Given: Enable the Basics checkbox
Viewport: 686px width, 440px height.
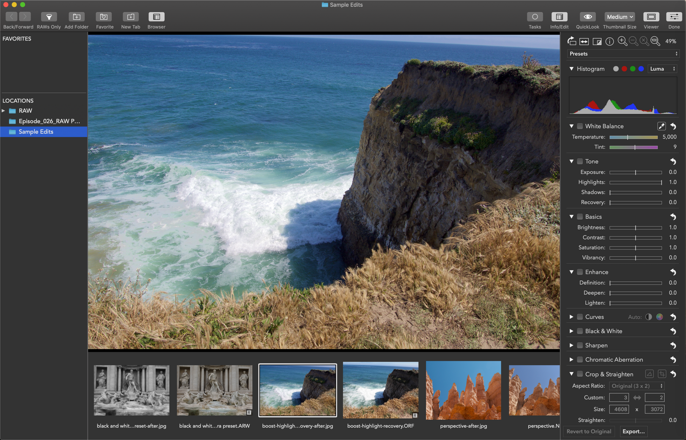Looking at the screenshot, I should coord(580,217).
